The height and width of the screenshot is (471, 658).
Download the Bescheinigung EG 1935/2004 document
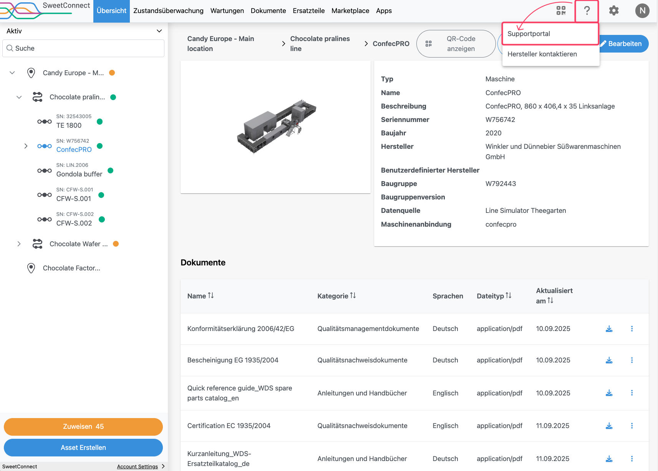click(609, 361)
